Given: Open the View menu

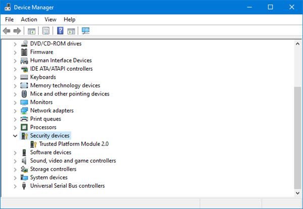Looking at the screenshot, I should 50,19.
